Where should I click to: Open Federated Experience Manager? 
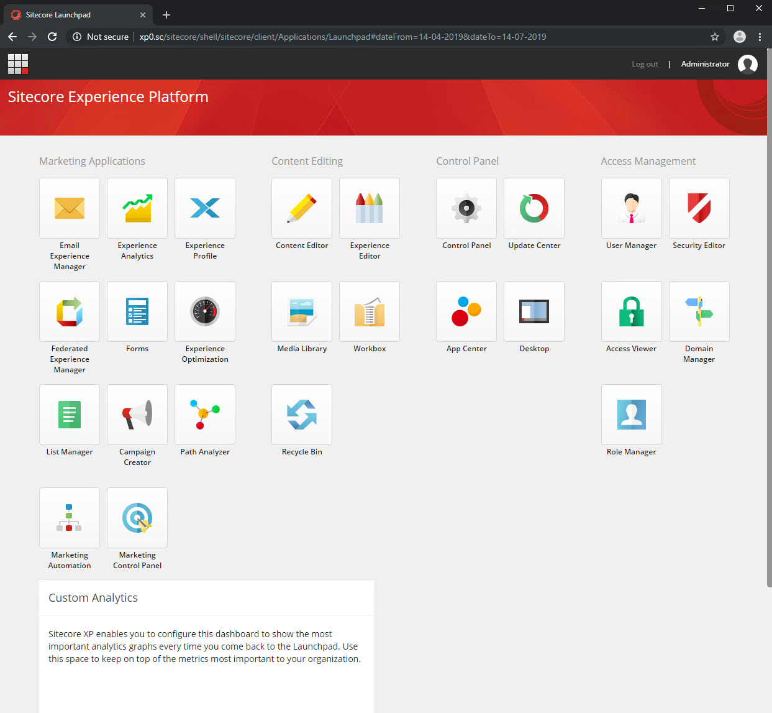[x=70, y=311]
